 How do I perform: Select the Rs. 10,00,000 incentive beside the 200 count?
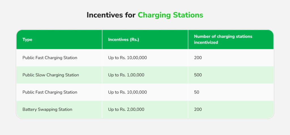[127, 58]
